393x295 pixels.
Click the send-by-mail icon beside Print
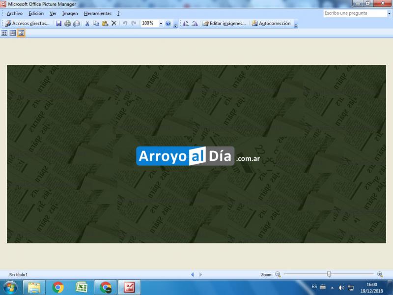[x=77, y=24]
